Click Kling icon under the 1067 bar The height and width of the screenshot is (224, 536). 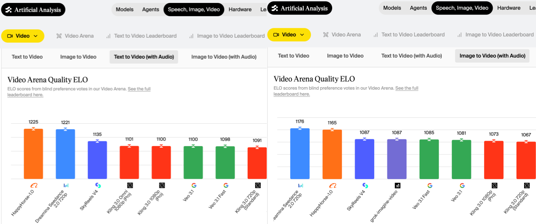coord(527,185)
